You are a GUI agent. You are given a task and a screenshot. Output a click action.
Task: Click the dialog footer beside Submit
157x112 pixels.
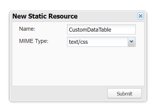59,93
